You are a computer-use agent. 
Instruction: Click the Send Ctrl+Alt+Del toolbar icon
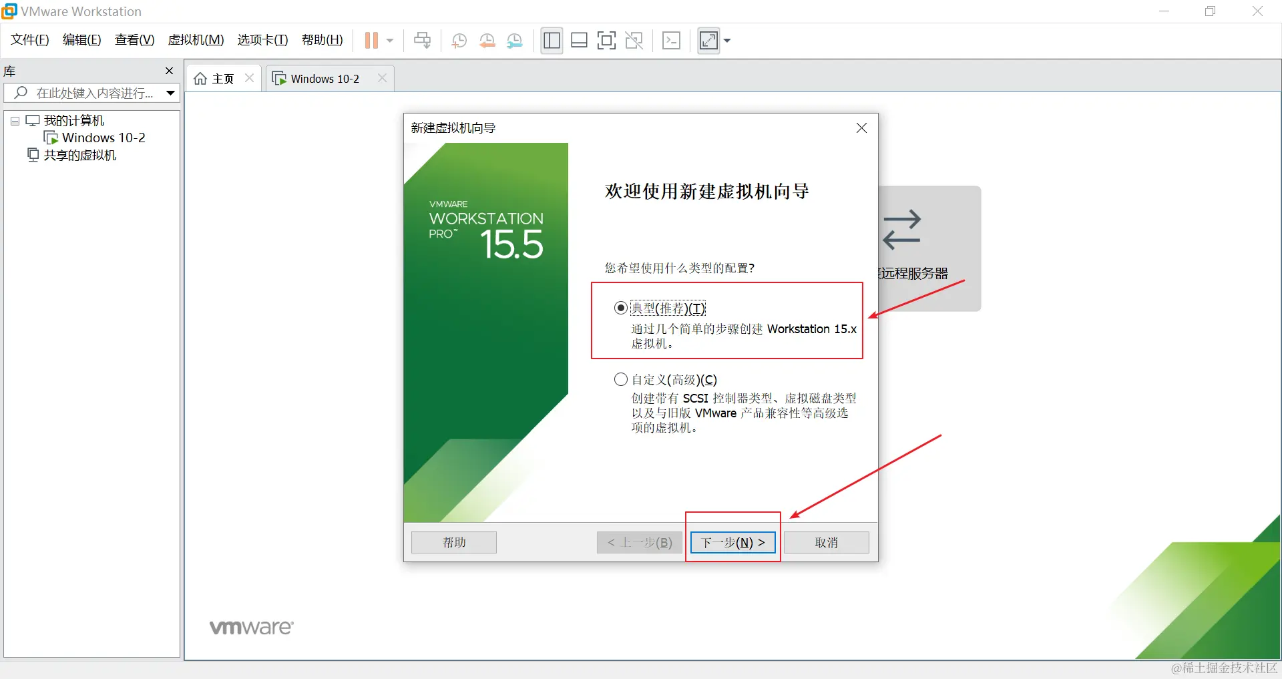(x=422, y=41)
